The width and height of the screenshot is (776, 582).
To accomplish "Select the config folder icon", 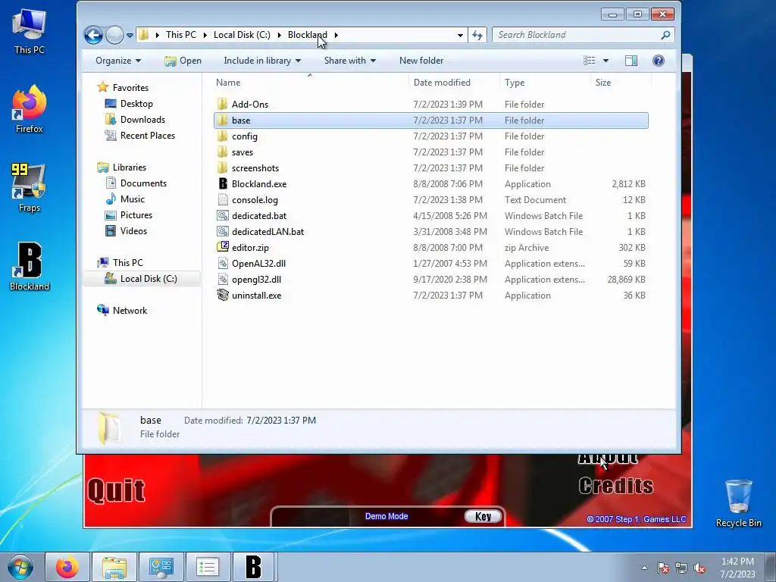I will pos(223,136).
